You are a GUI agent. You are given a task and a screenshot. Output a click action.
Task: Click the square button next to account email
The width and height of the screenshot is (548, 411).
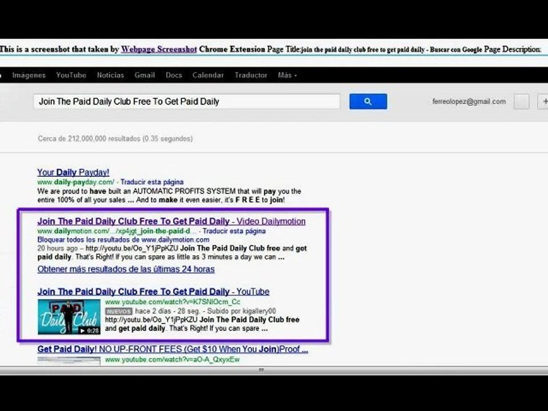[x=521, y=102]
